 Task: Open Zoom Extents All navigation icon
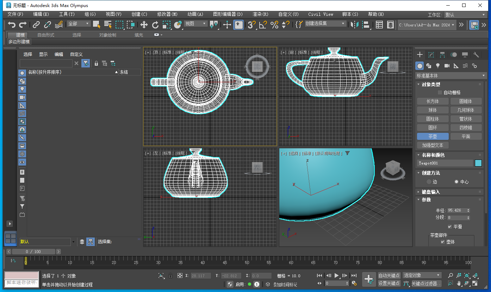(x=475, y=275)
